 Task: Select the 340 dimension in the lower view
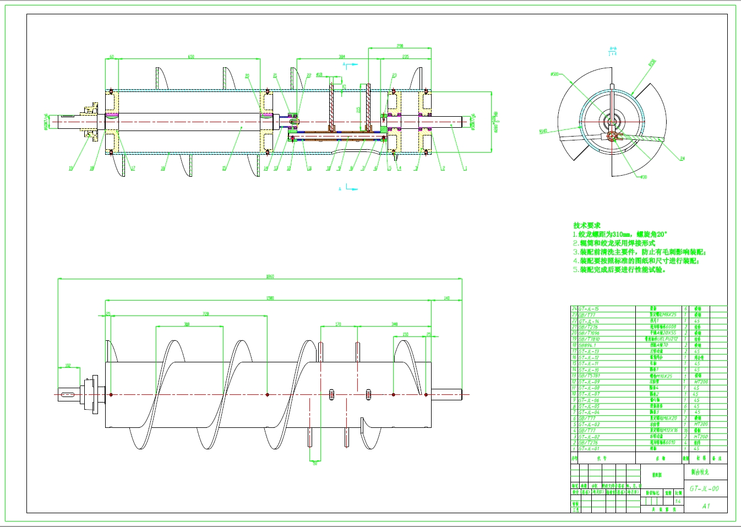(394, 324)
